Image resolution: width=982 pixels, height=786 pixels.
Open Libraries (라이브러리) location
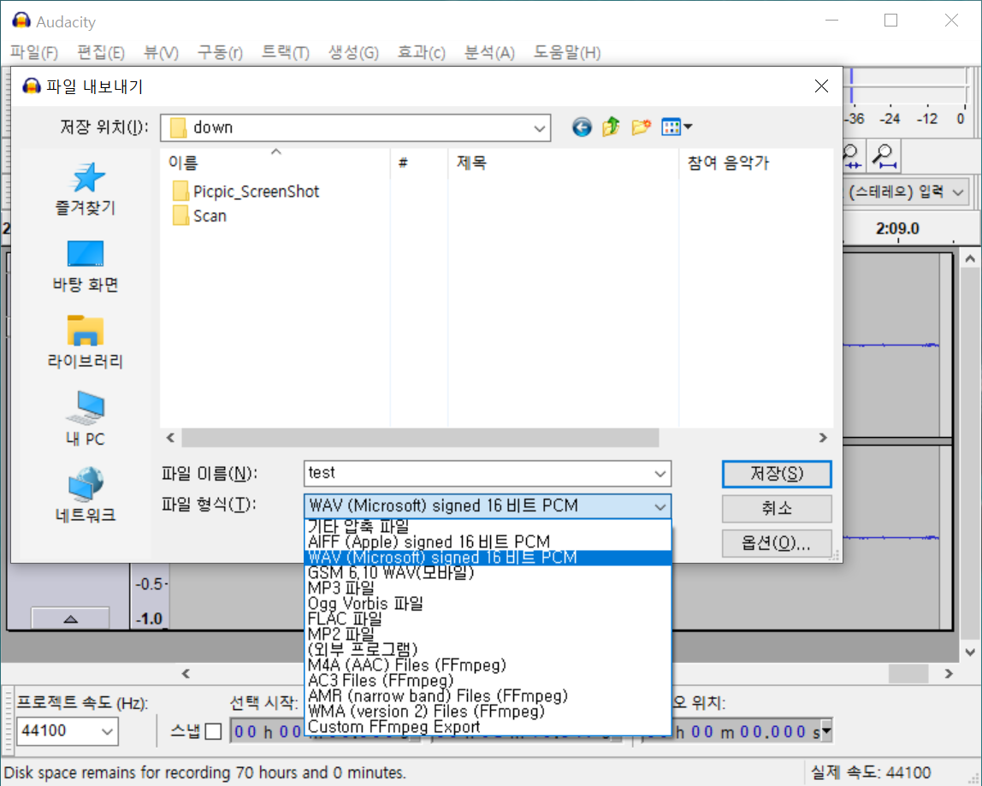coord(86,343)
